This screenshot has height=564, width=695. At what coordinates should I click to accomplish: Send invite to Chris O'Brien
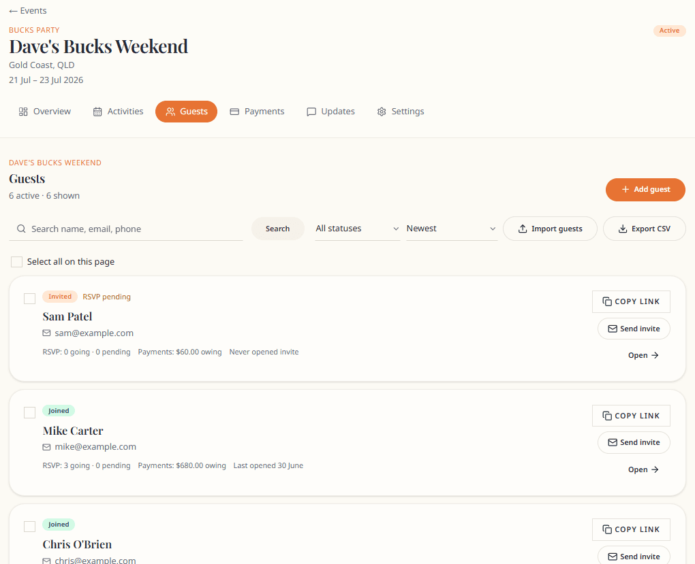[634, 557]
